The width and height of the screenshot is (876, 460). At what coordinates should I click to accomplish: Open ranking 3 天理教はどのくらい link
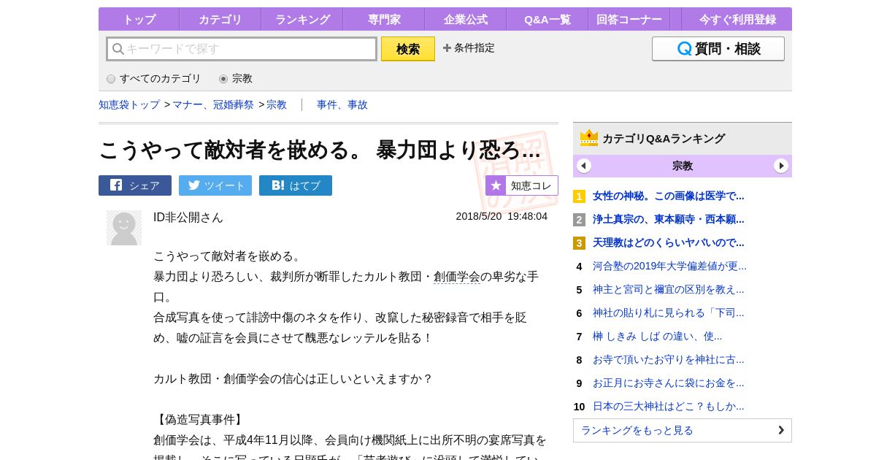(x=669, y=242)
